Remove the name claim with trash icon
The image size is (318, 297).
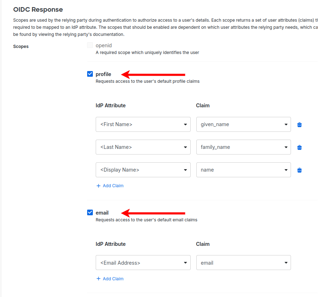pos(300,170)
